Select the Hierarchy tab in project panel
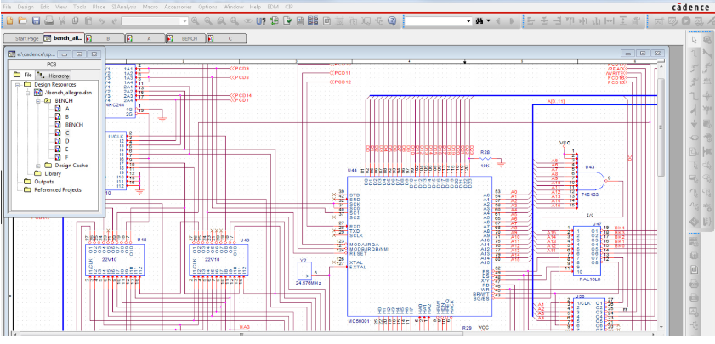 54,76
